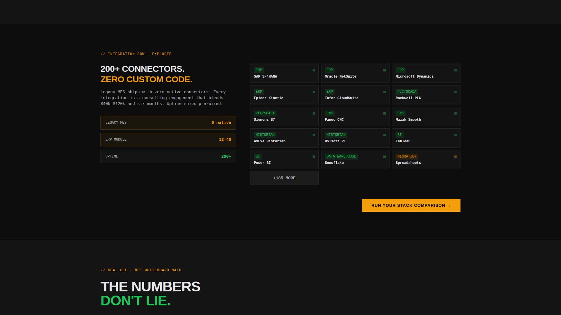Click the CNC tag on Fanuc CNC
561x315 pixels.
point(330,113)
